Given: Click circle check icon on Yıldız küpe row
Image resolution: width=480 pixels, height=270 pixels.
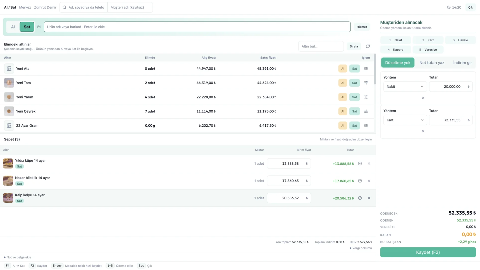Looking at the screenshot, I should click(x=360, y=163).
